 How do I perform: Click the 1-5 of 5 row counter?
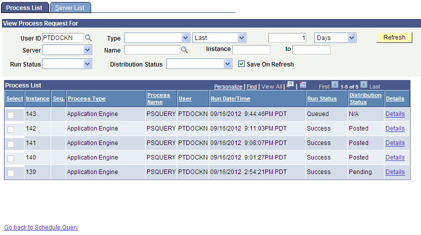349,86
